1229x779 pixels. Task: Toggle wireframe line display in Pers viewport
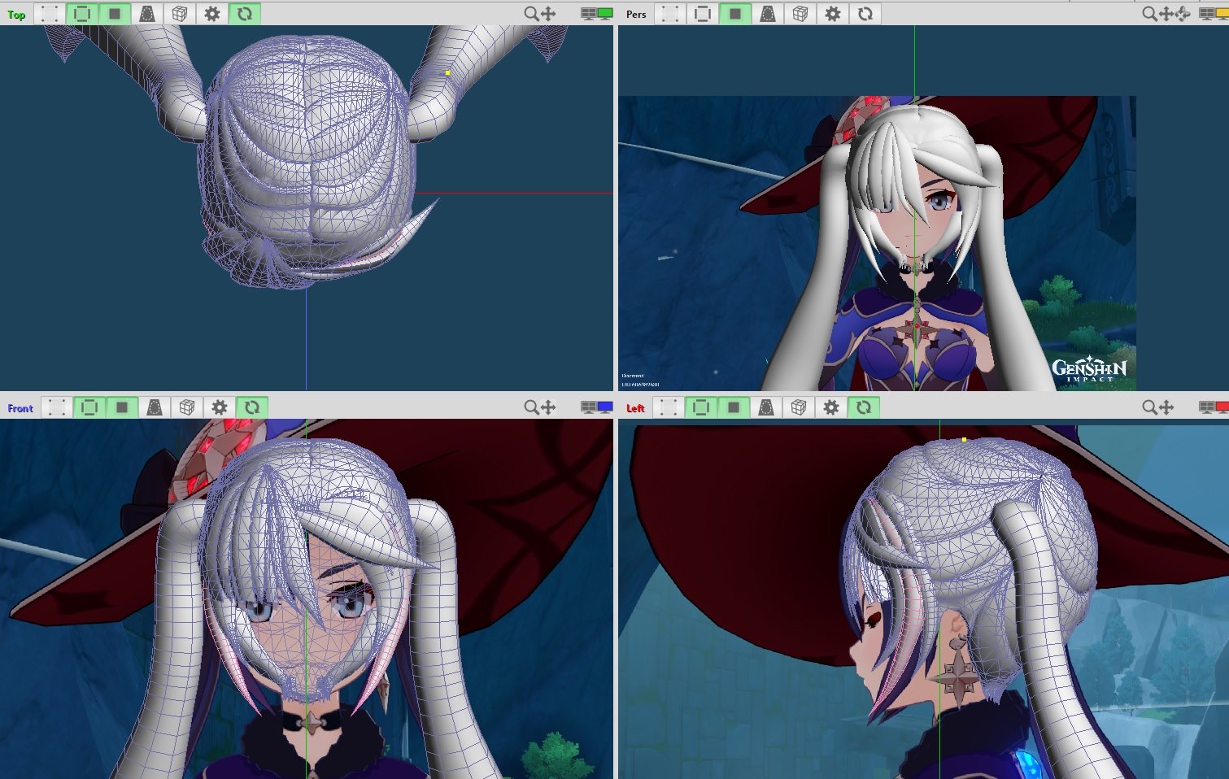[x=703, y=14]
